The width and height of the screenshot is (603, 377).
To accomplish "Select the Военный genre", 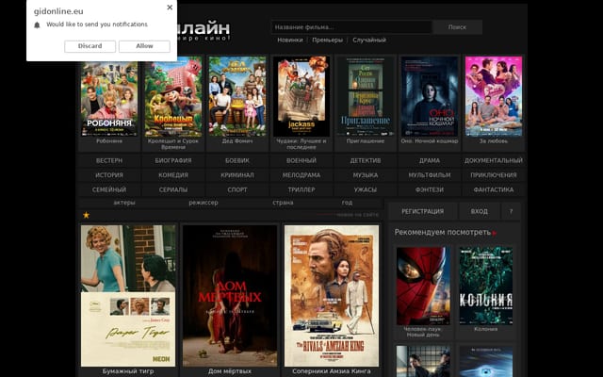I will [x=301, y=160].
